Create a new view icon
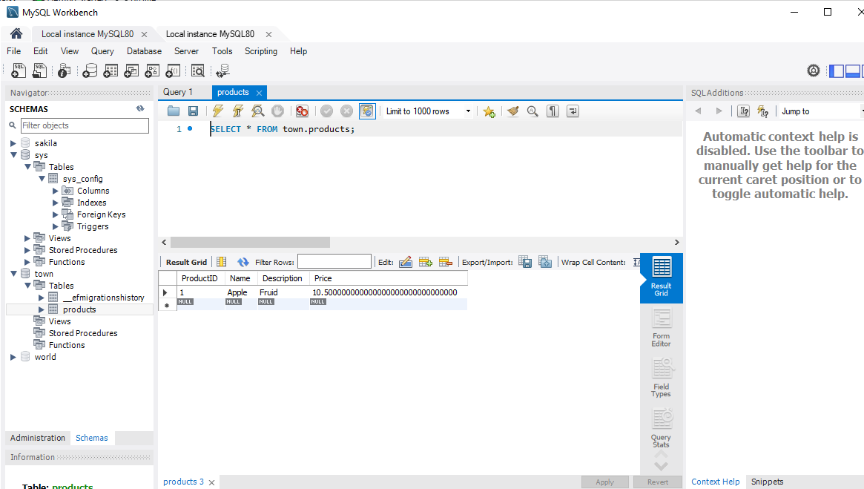The height and width of the screenshot is (489, 864). tap(131, 70)
